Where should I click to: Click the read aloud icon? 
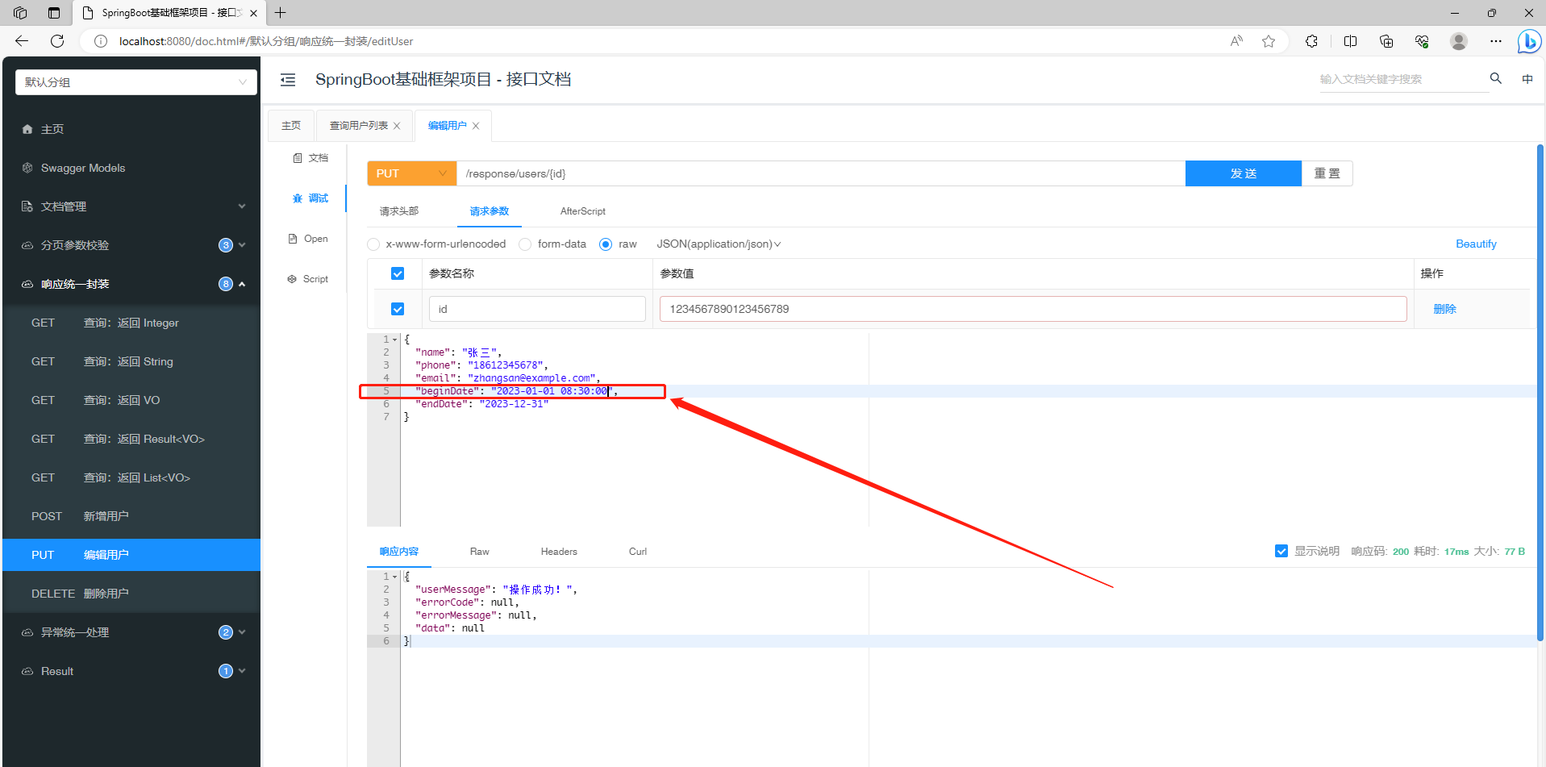click(1236, 41)
